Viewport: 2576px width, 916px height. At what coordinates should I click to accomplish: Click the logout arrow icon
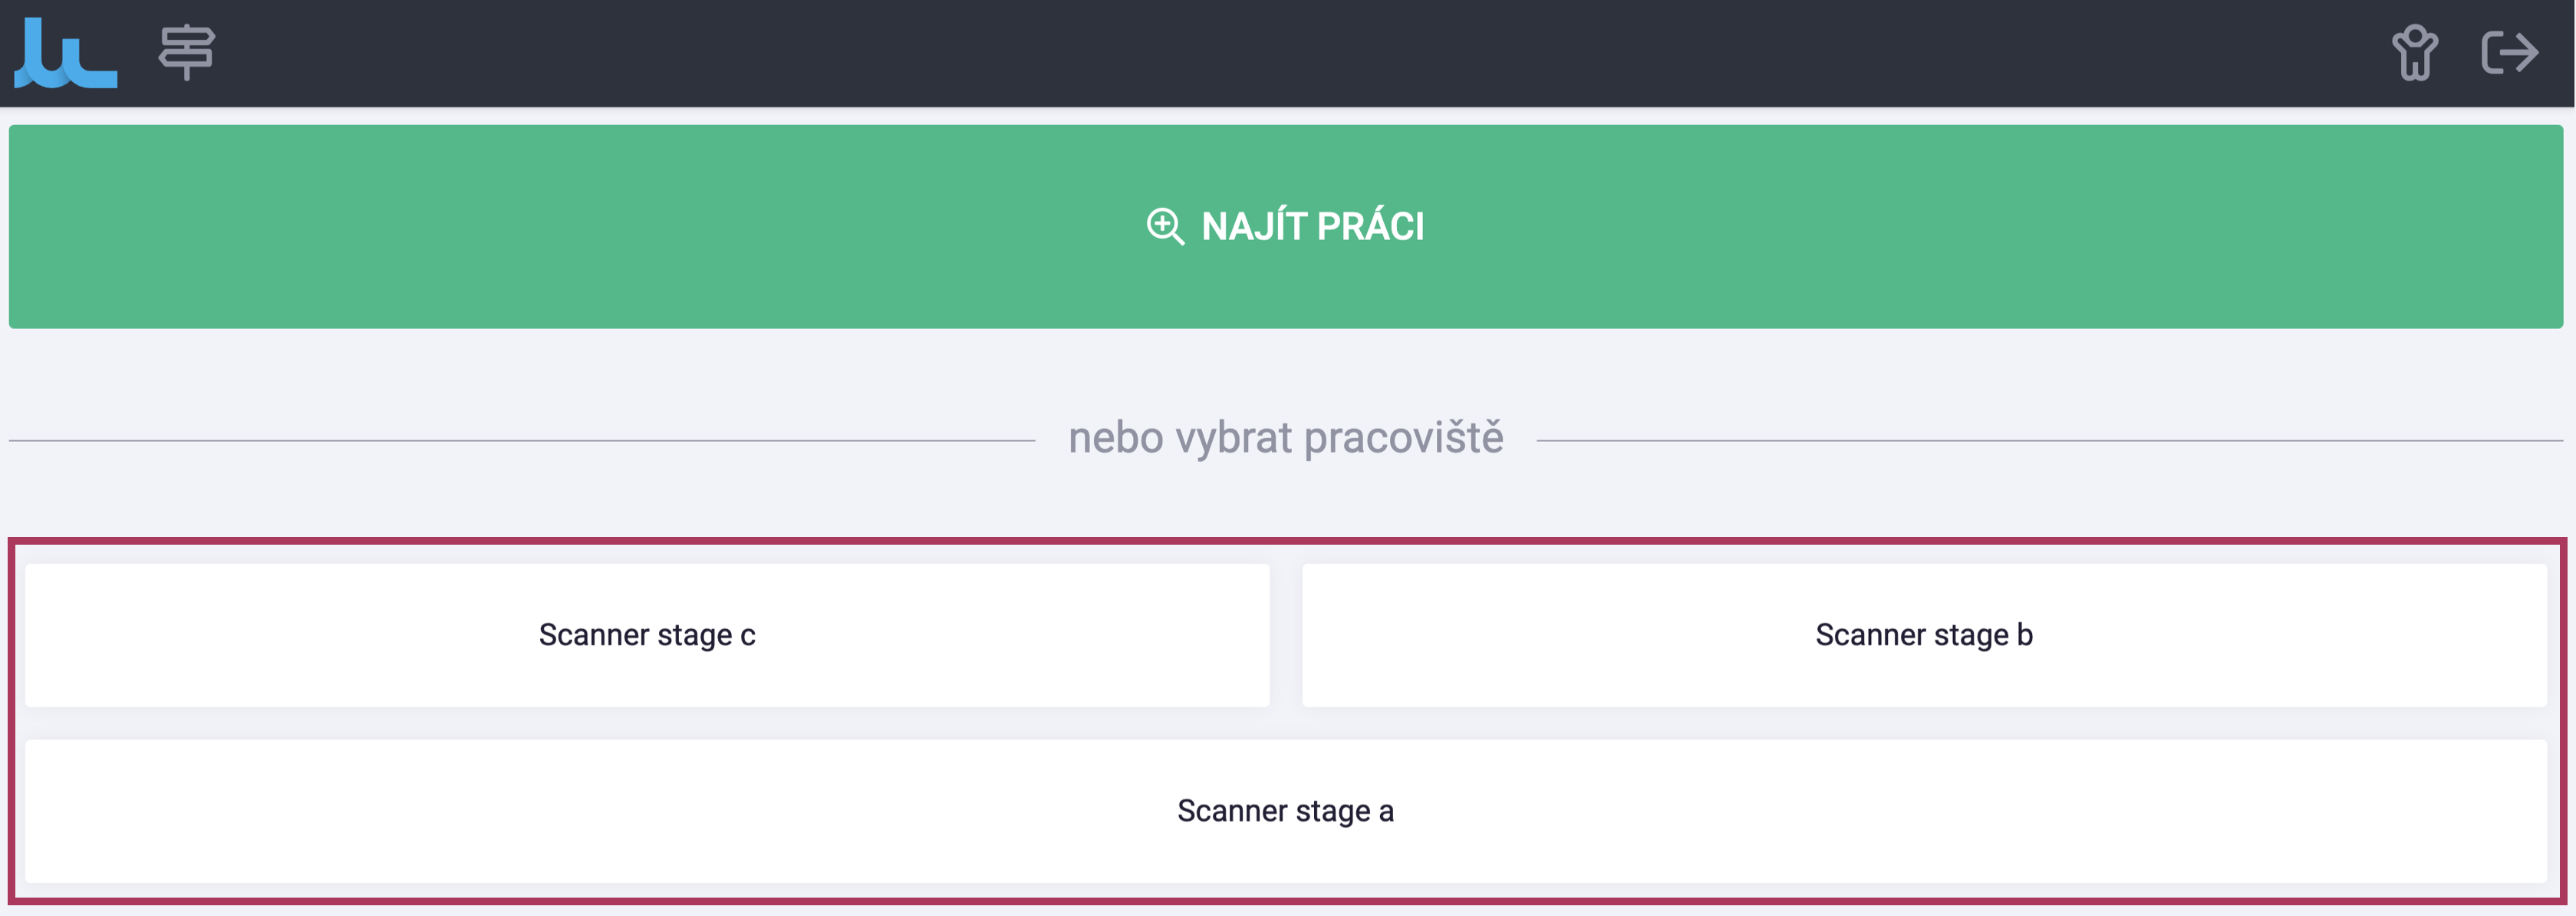coord(2509,53)
